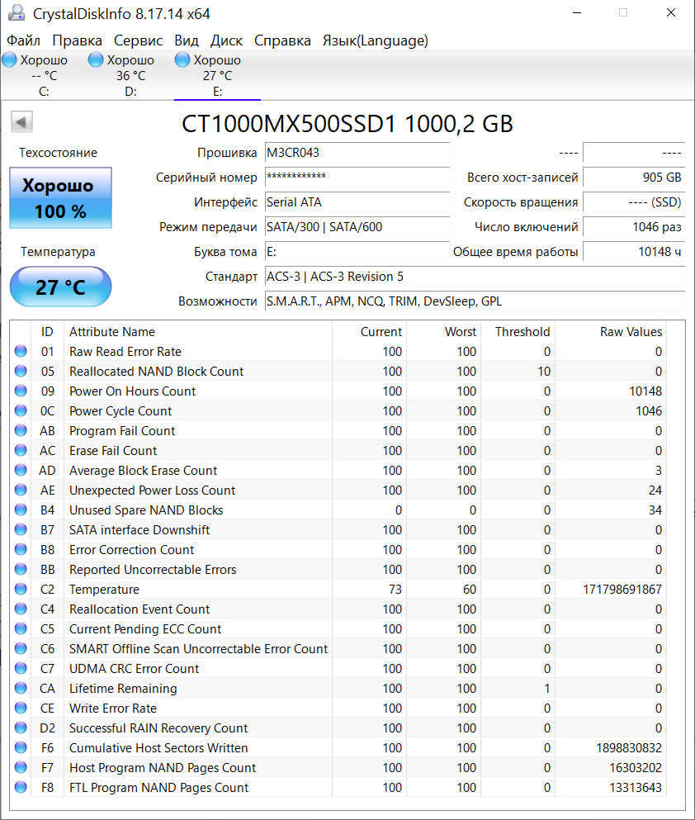695x820 pixels.
Task: Open the Язык(Language) menu
Action: (376, 40)
